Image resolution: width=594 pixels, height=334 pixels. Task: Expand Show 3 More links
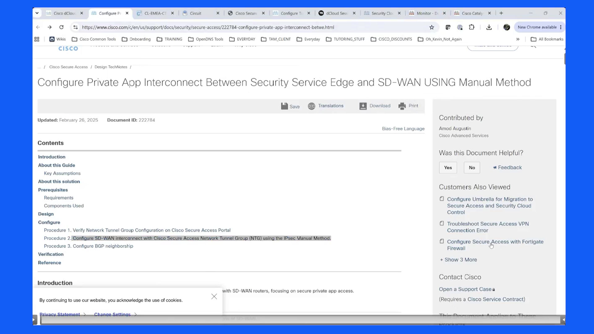[x=458, y=260]
